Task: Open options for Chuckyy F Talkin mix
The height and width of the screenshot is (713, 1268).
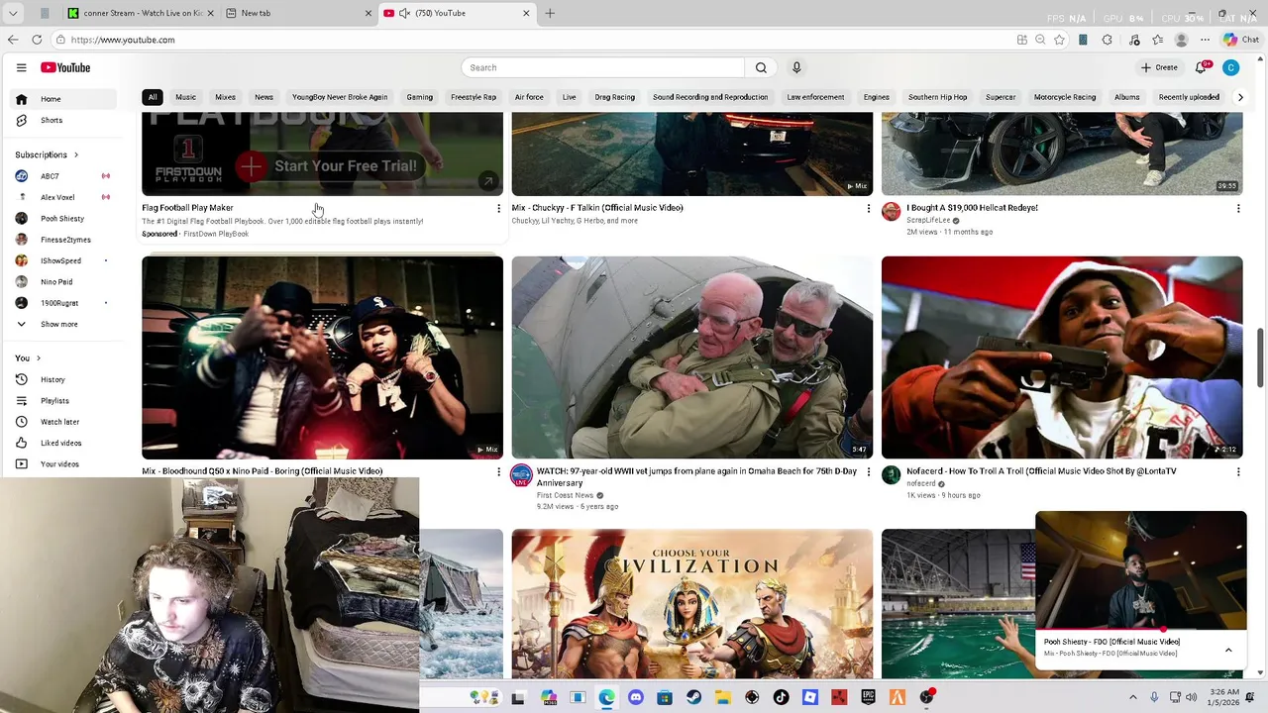Action: [869, 208]
